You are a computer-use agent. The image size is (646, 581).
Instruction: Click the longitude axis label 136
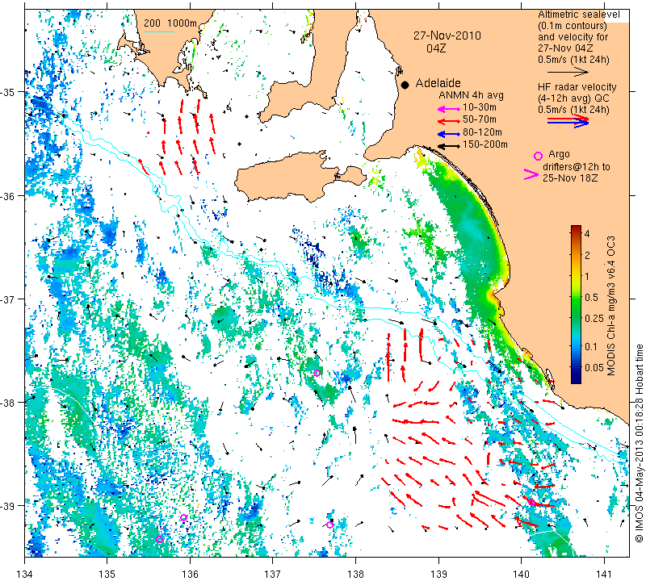point(190,573)
